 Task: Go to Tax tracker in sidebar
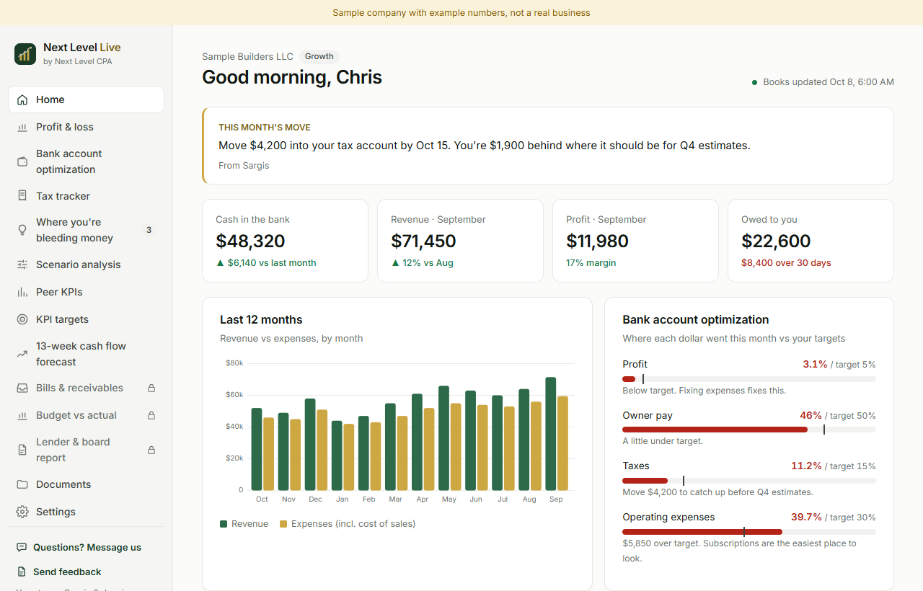tap(86, 196)
